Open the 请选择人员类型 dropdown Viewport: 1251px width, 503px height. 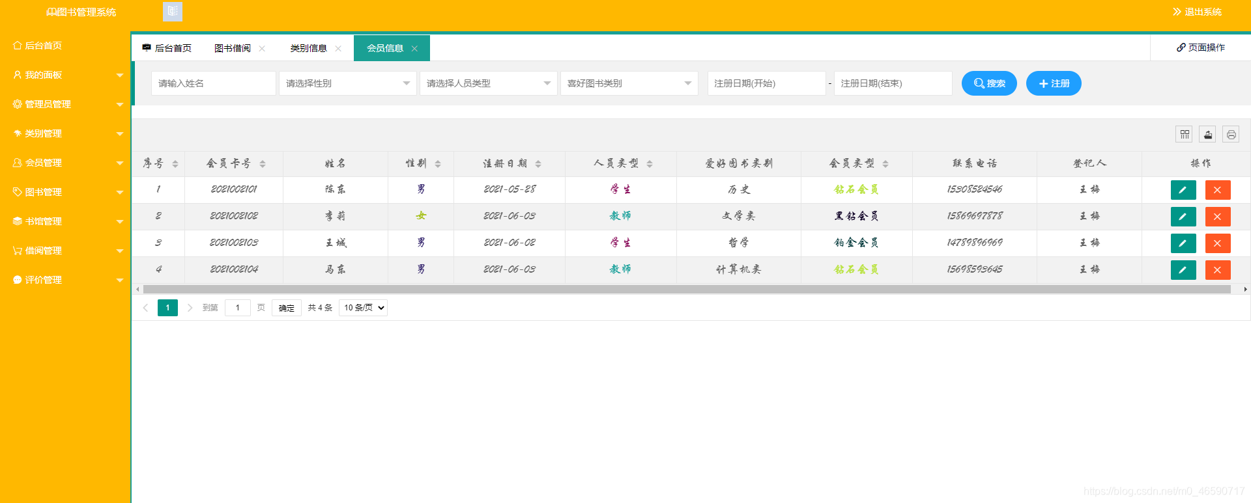pyautogui.click(x=489, y=83)
